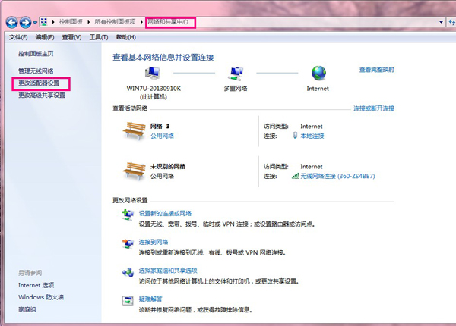Open the 查看(V) menu
The width and height of the screenshot is (456, 326).
coord(71,36)
